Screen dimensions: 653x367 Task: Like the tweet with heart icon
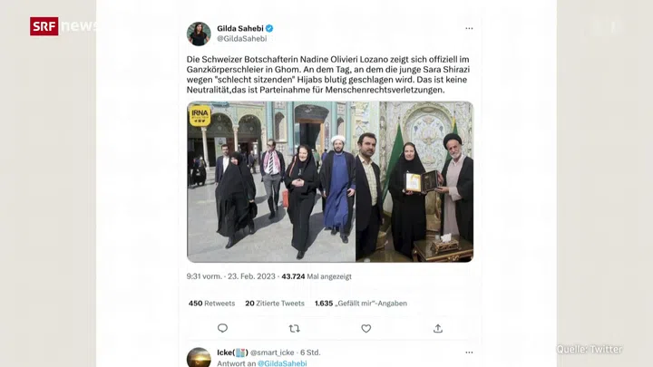(x=366, y=329)
